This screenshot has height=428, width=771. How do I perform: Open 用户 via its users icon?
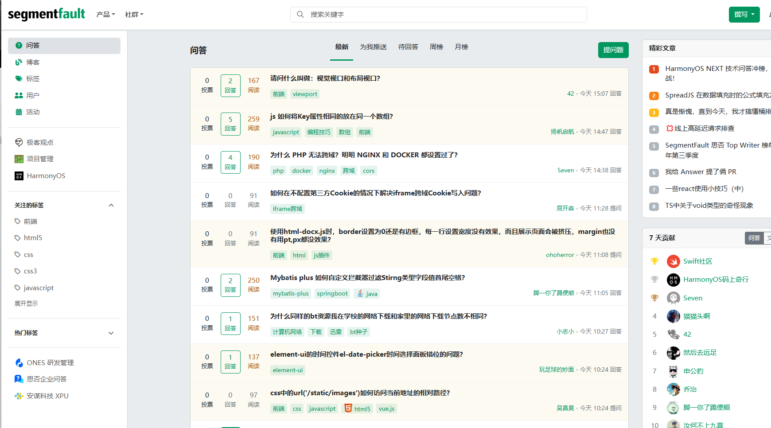coord(19,96)
